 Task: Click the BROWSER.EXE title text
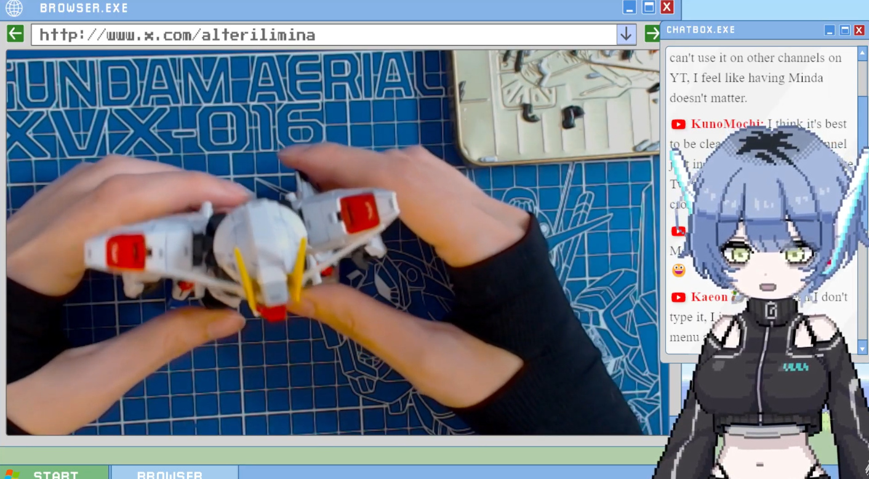point(84,8)
